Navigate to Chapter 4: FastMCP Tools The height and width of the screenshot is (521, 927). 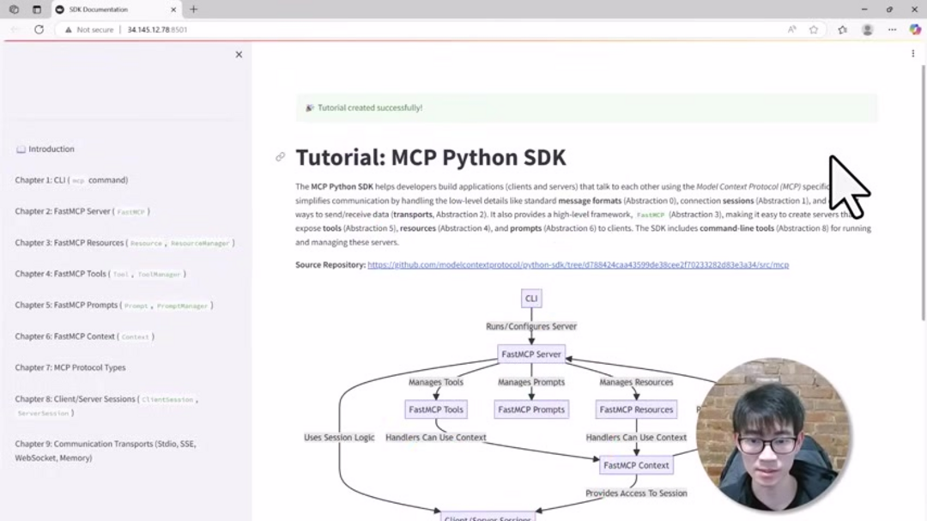point(99,274)
